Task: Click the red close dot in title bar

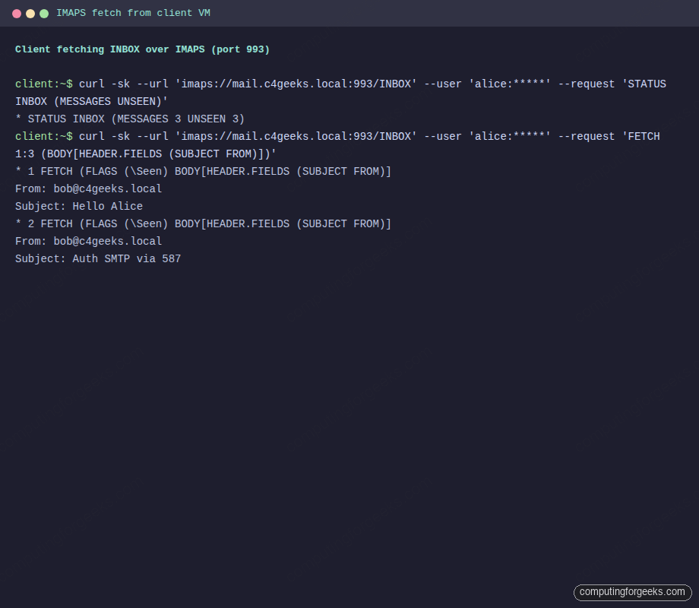Action: pyautogui.click(x=17, y=14)
